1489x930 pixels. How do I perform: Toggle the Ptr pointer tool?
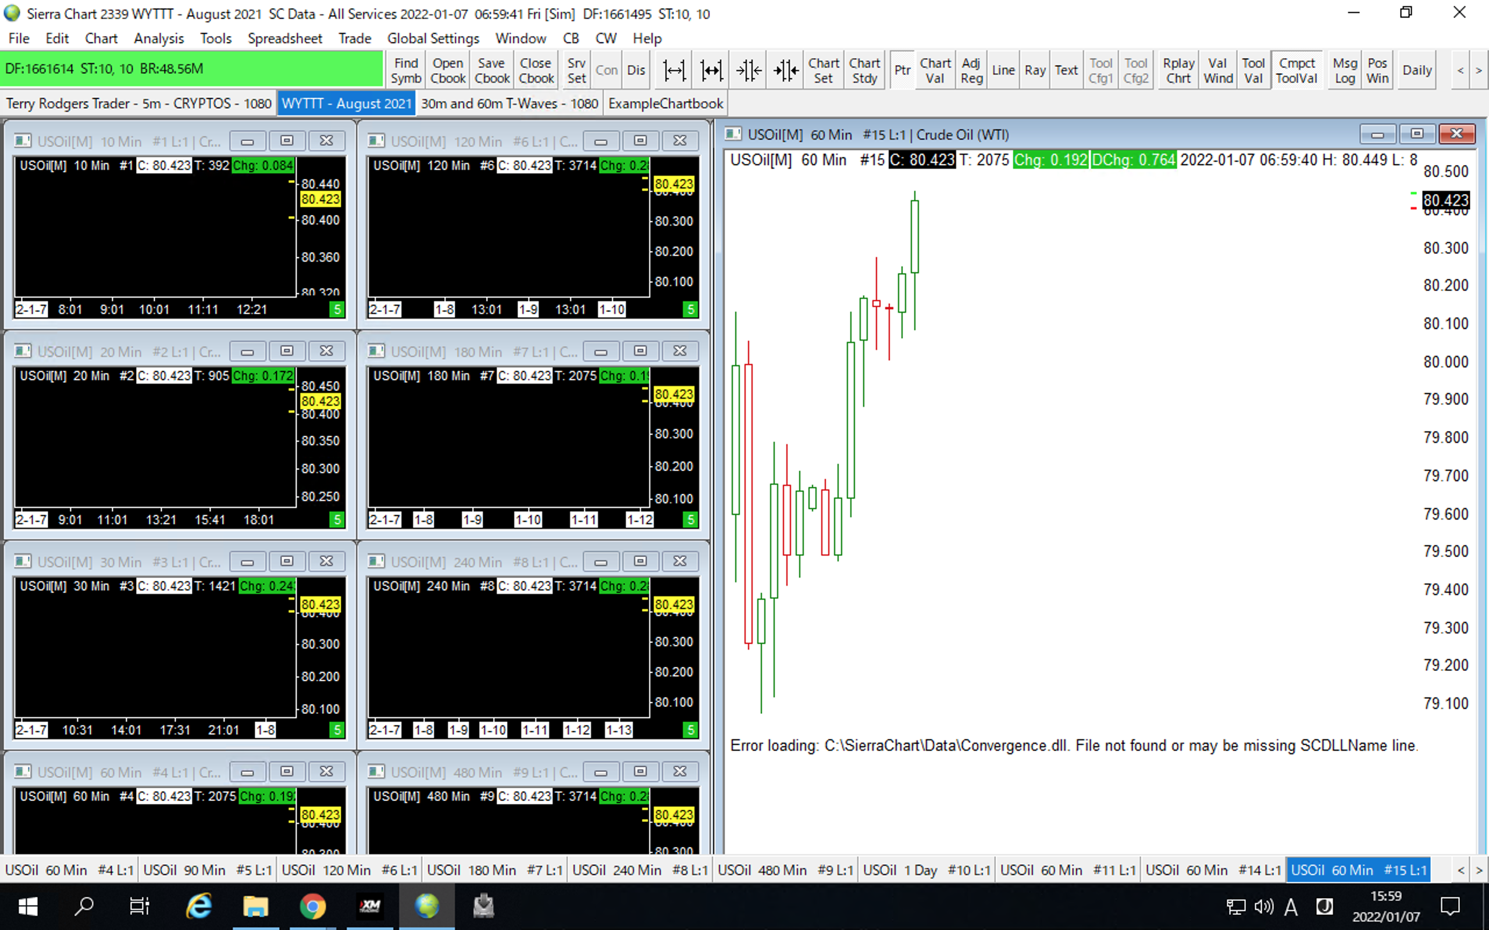tap(902, 71)
